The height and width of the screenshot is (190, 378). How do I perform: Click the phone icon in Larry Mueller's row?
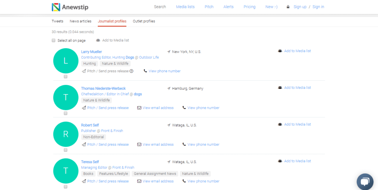pyautogui.click(x=145, y=71)
